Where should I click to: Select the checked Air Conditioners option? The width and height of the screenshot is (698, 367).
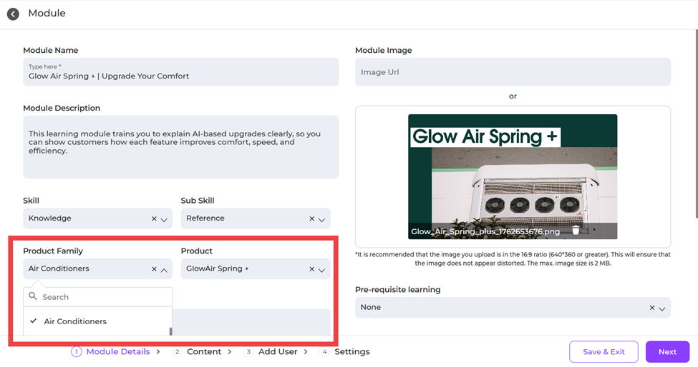point(75,321)
